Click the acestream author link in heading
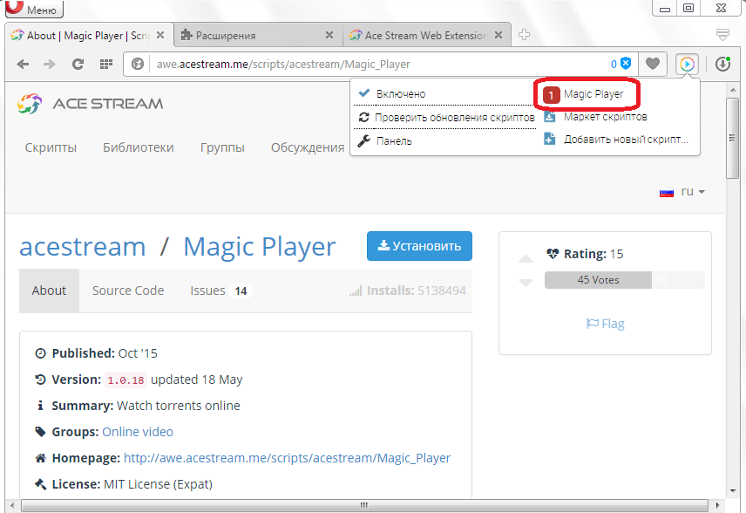This screenshot has height=513, width=746. click(82, 247)
